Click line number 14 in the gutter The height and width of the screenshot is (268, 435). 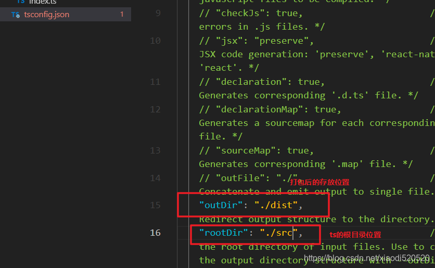pos(156,178)
